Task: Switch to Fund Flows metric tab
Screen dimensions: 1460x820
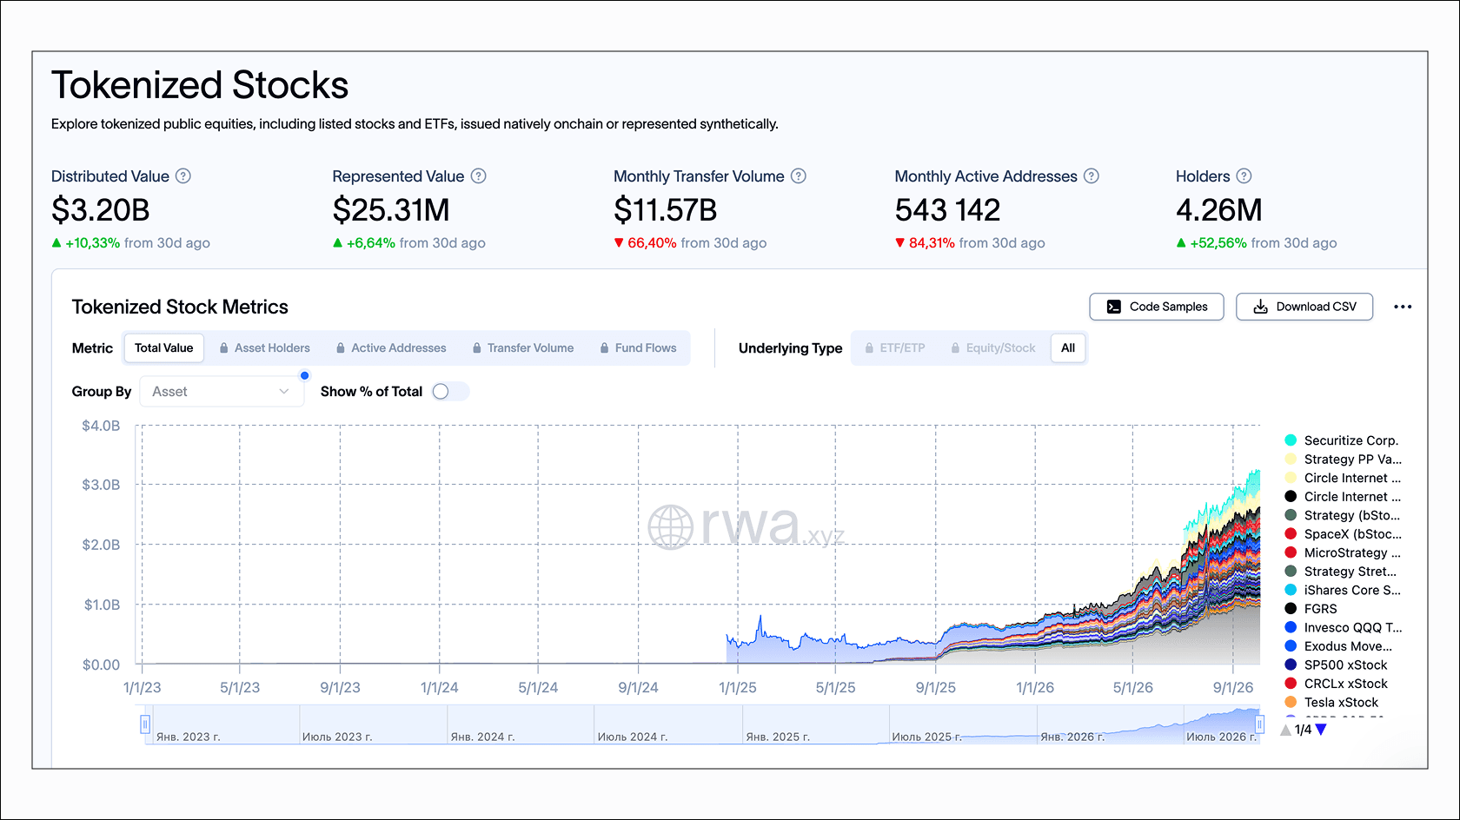Action: [638, 348]
